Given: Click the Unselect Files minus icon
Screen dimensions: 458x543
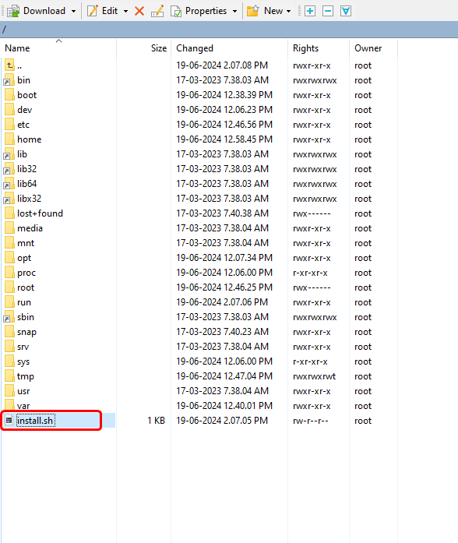Looking at the screenshot, I should click(x=328, y=11).
